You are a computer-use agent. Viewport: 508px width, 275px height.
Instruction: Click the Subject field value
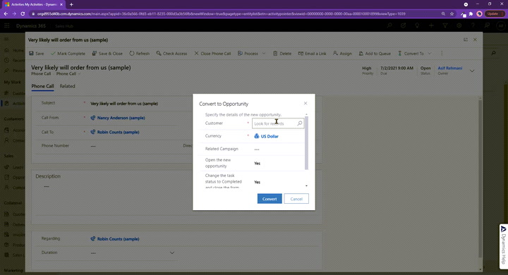(124, 104)
